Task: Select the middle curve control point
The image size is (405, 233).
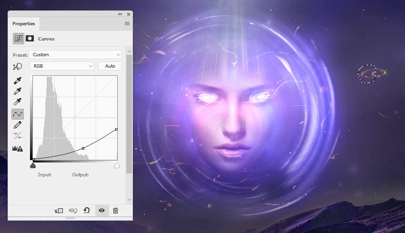Action: coord(83,148)
